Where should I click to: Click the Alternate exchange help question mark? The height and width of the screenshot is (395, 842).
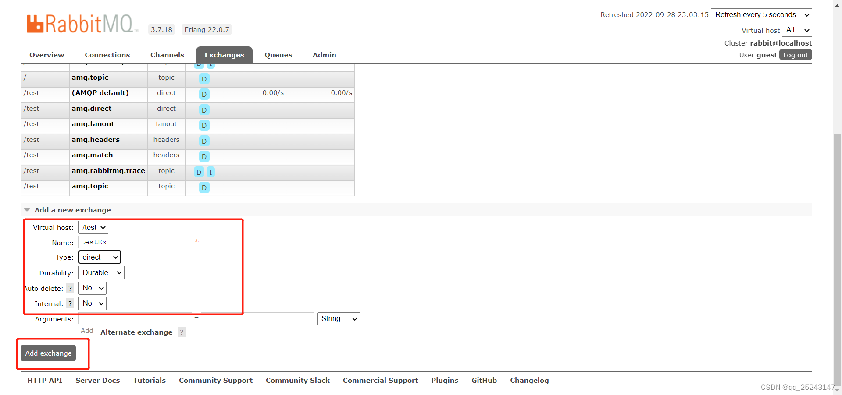tap(182, 332)
